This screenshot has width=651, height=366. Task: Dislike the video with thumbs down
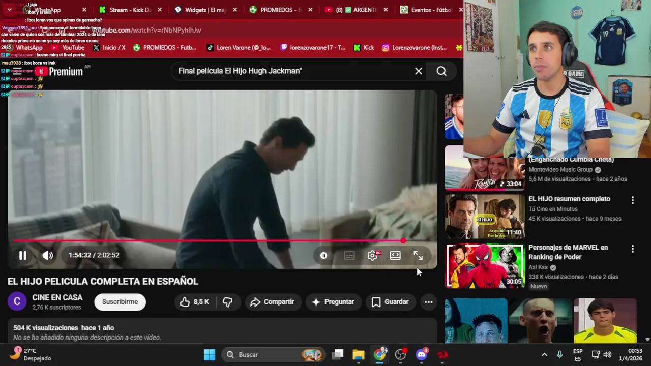(x=227, y=302)
